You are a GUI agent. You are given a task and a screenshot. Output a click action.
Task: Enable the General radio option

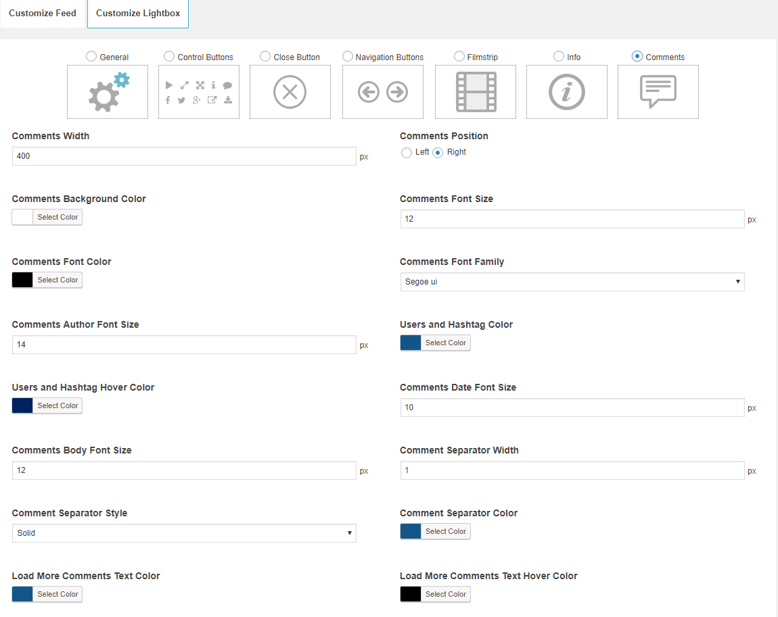[91, 57]
